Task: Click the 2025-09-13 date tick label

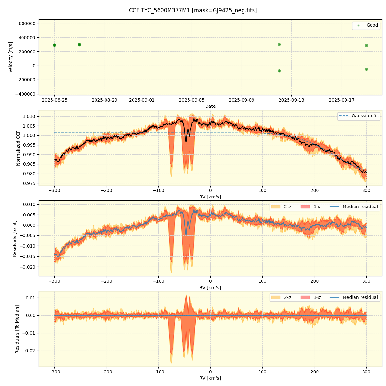Action: 291,100
